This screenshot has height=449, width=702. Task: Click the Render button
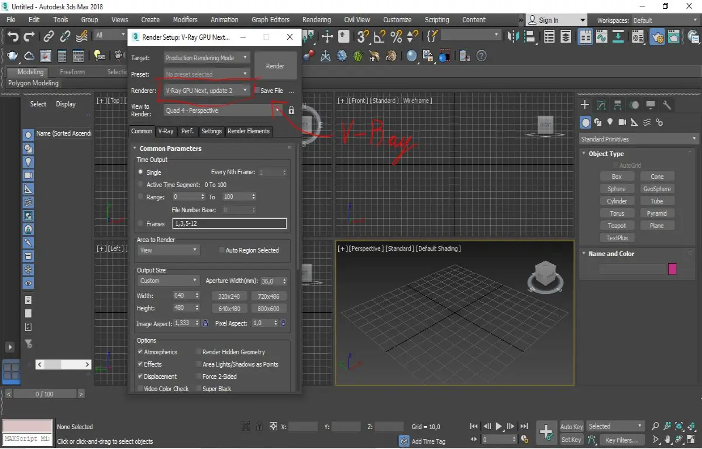[275, 66]
